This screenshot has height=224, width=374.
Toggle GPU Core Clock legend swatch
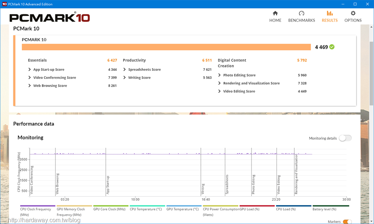(x=111, y=206)
